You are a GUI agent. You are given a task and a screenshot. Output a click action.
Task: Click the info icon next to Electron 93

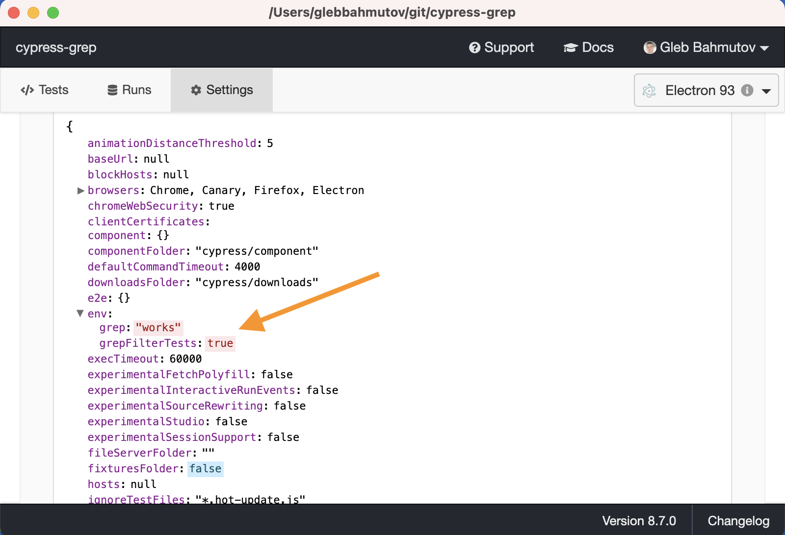click(747, 90)
